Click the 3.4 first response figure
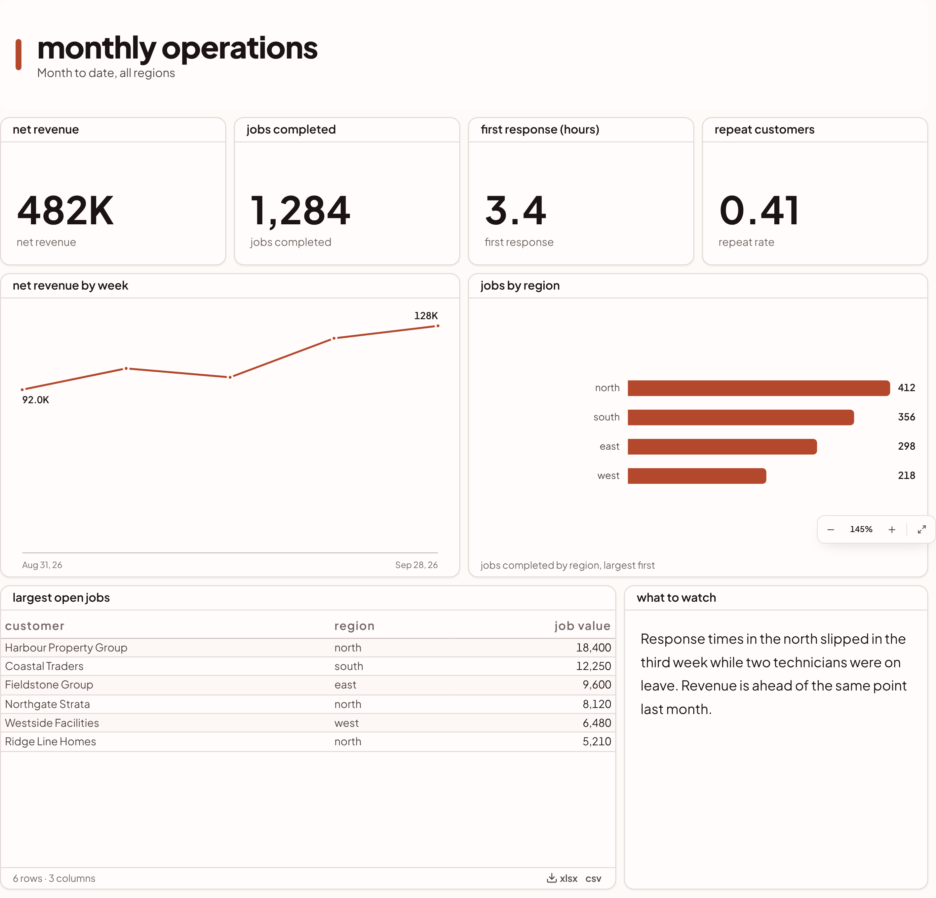Viewport: 936px width, 898px height. [516, 210]
